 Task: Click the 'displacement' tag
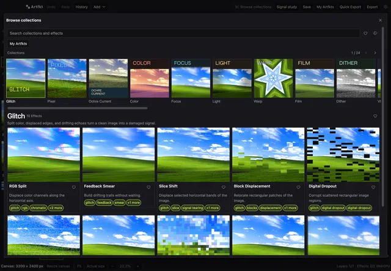(x=270, y=208)
